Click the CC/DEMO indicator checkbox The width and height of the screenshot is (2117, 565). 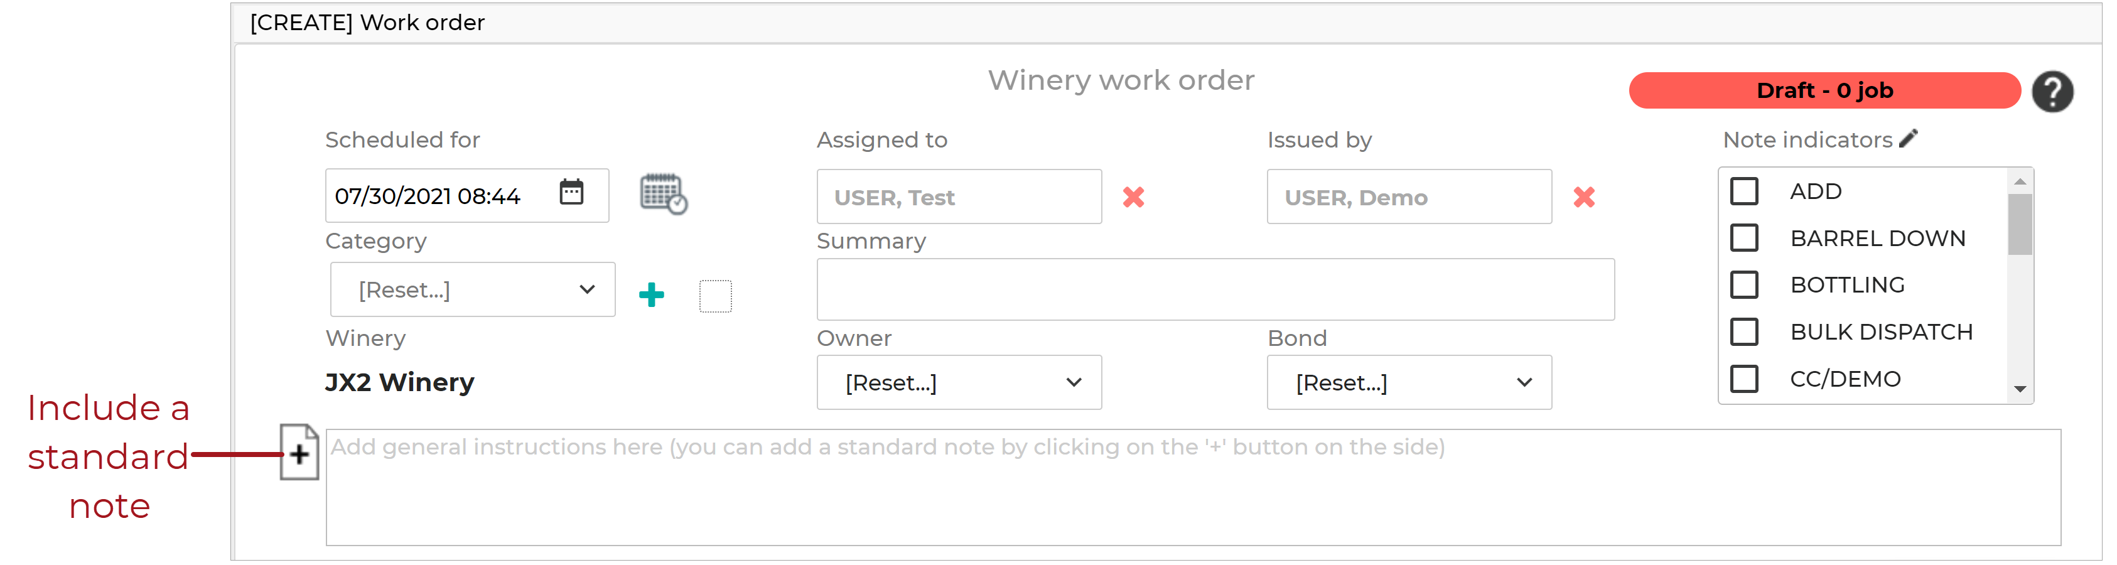click(1744, 378)
